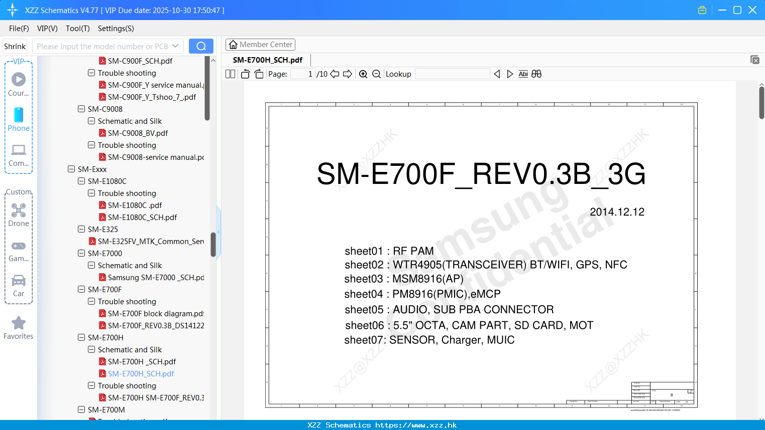Open the VIP menu
Viewport: 765px width, 430px height.
coord(47,29)
